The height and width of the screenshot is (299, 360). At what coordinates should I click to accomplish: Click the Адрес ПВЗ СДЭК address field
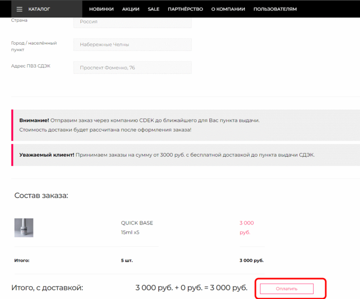[132, 68]
